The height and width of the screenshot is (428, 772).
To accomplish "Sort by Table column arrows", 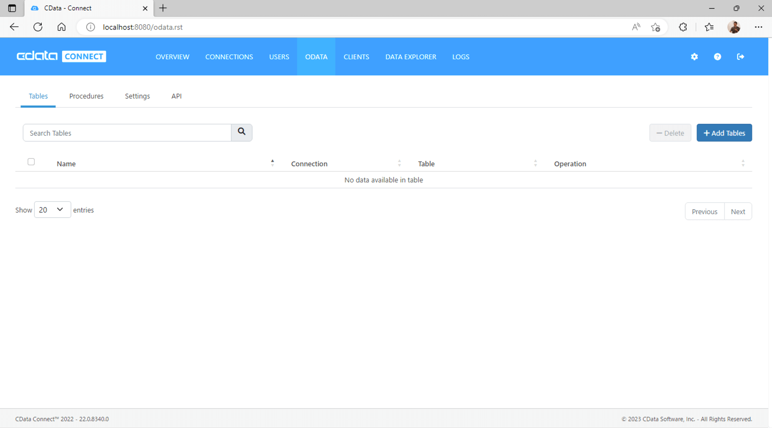I will [x=535, y=163].
